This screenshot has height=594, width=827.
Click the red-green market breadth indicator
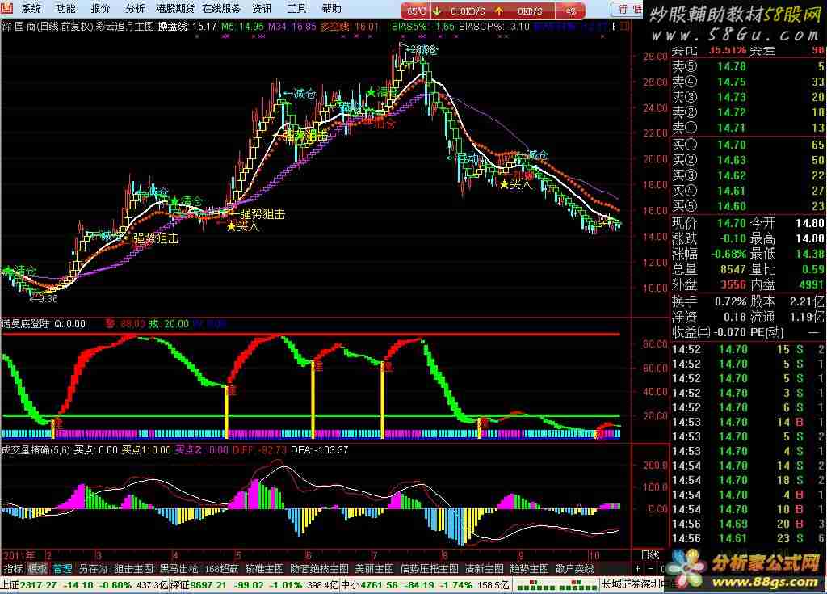pyautogui.click(x=556, y=585)
